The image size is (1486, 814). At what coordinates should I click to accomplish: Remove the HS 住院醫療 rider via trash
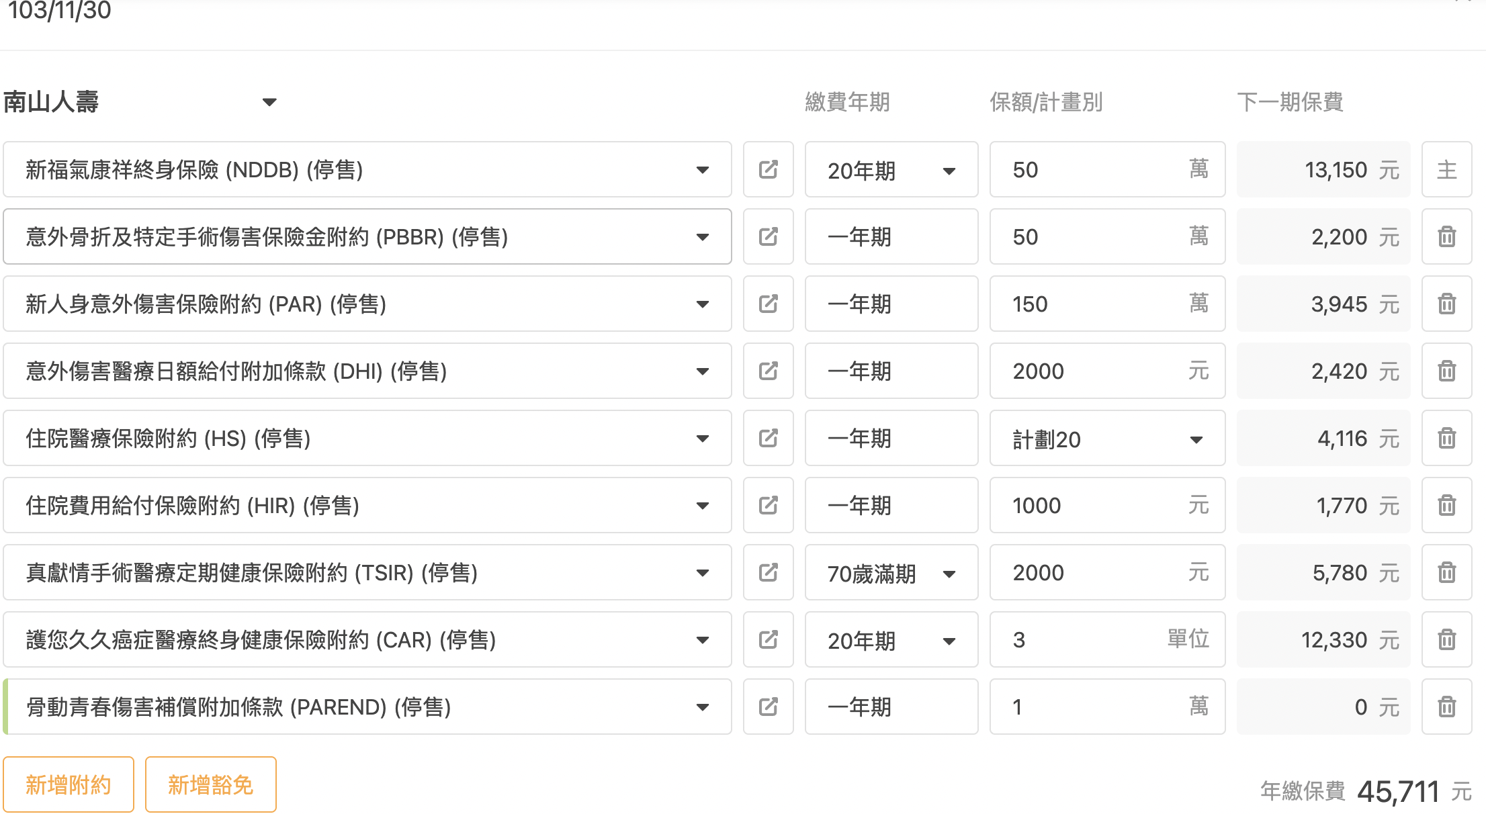pyautogui.click(x=1446, y=438)
